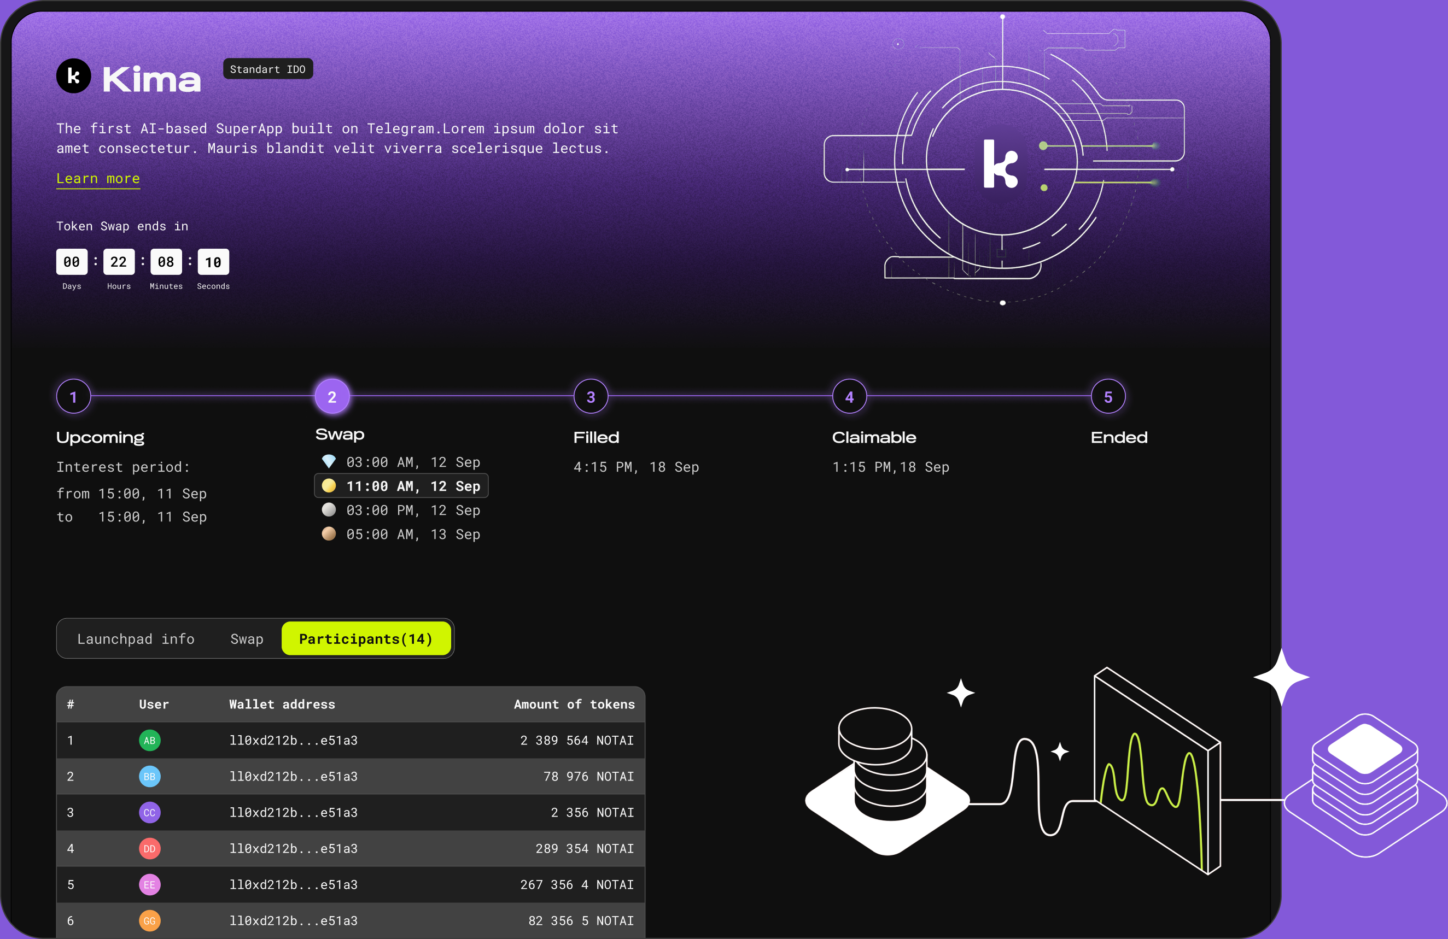Click step 4 Claimable timeline marker
Image resolution: width=1448 pixels, height=939 pixels.
pyautogui.click(x=849, y=396)
